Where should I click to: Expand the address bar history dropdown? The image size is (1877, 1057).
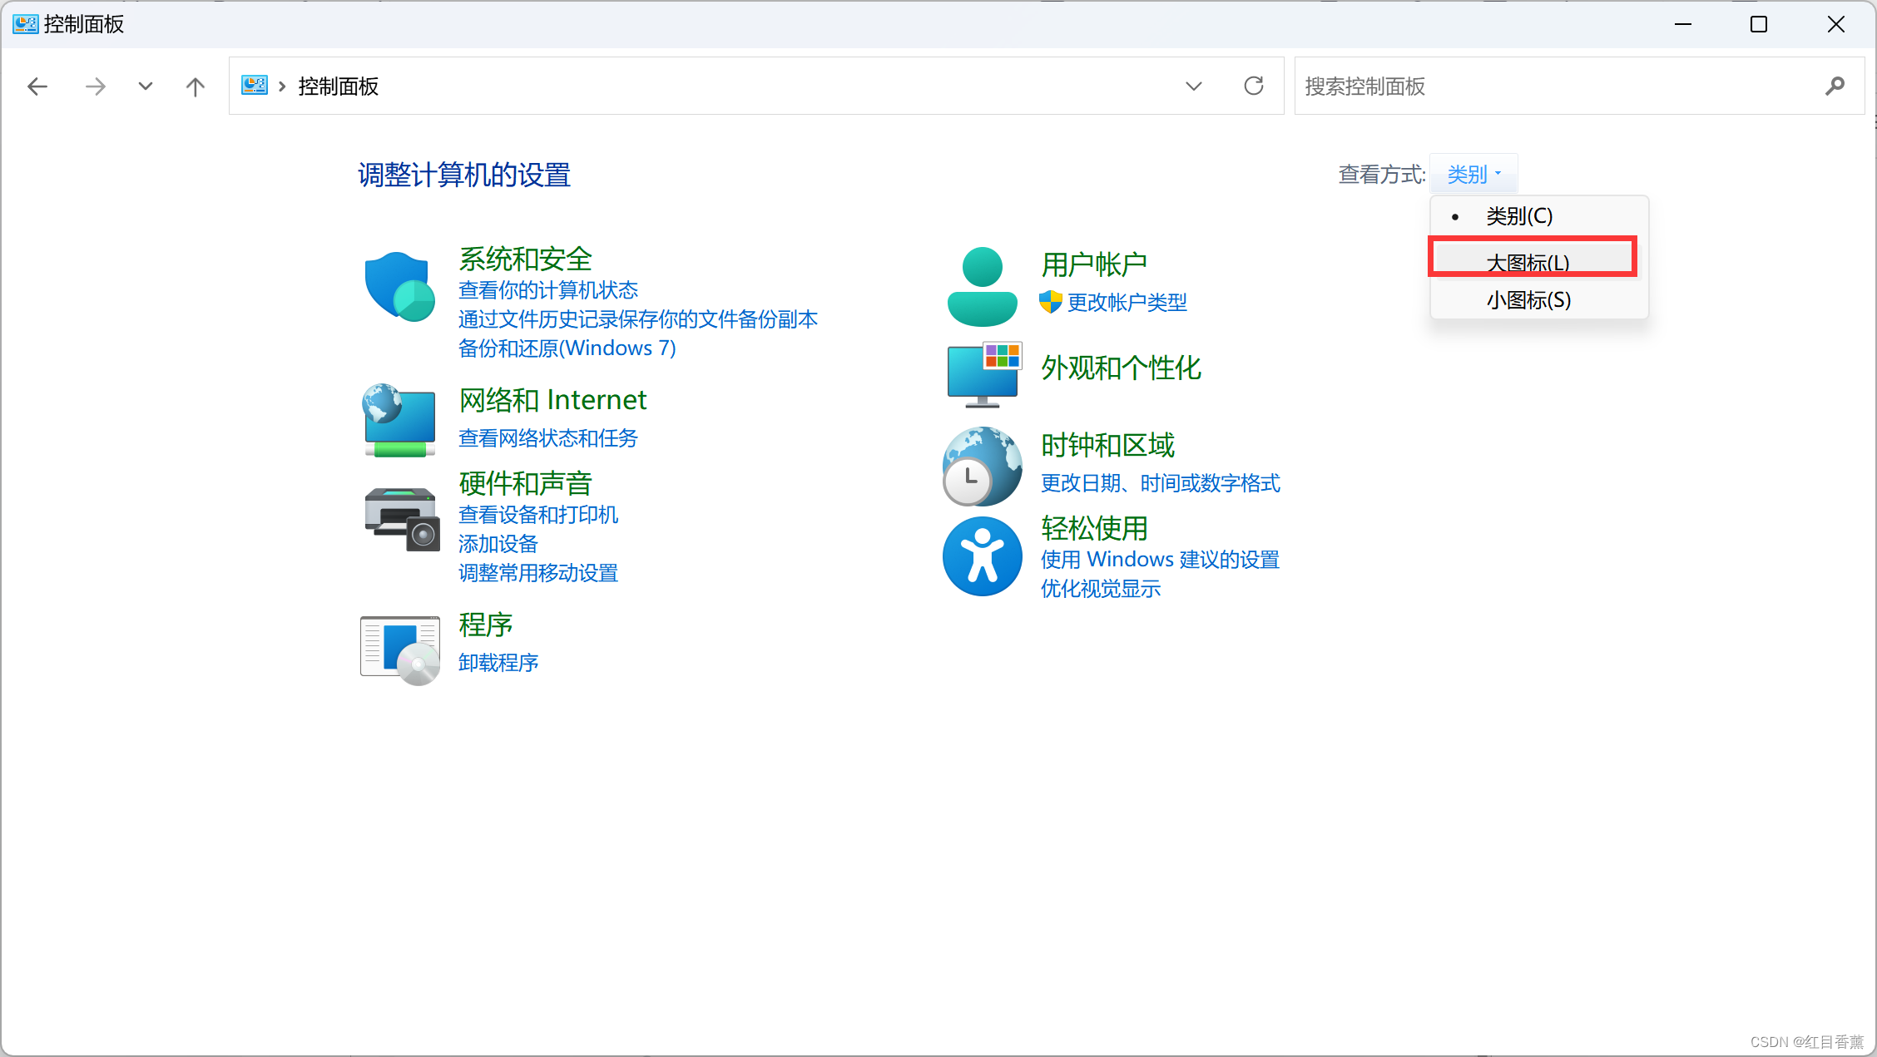pyautogui.click(x=1193, y=86)
